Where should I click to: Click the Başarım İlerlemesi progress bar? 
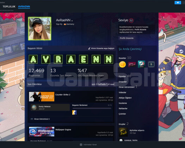pyautogui.click(x=92, y=108)
